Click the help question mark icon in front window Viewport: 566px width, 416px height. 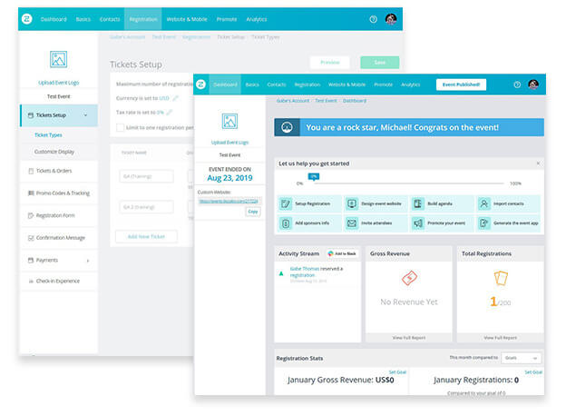coord(516,84)
